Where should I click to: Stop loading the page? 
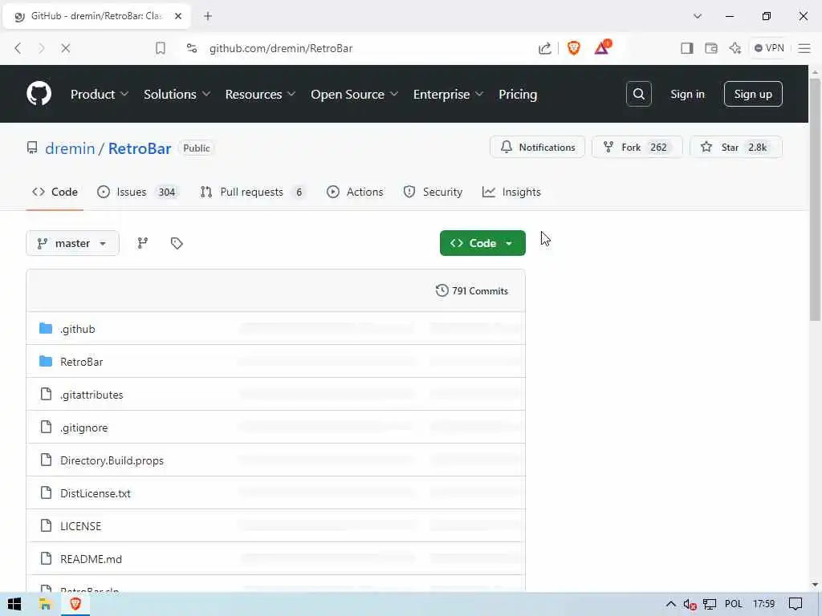tap(66, 48)
